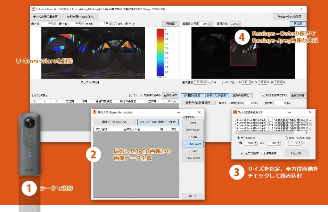Click the Realaps-Dataの保存 button
Image resolution: width=328 pixels, height=212 pixels.
click(x=289, y=17)
